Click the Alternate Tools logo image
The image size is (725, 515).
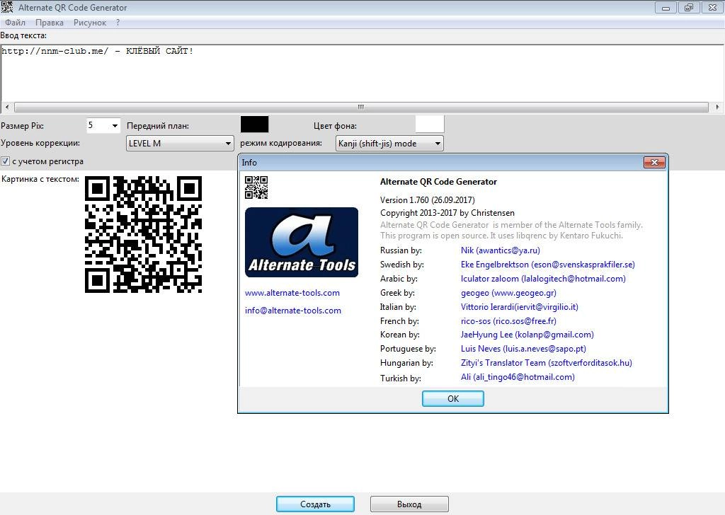302,242
